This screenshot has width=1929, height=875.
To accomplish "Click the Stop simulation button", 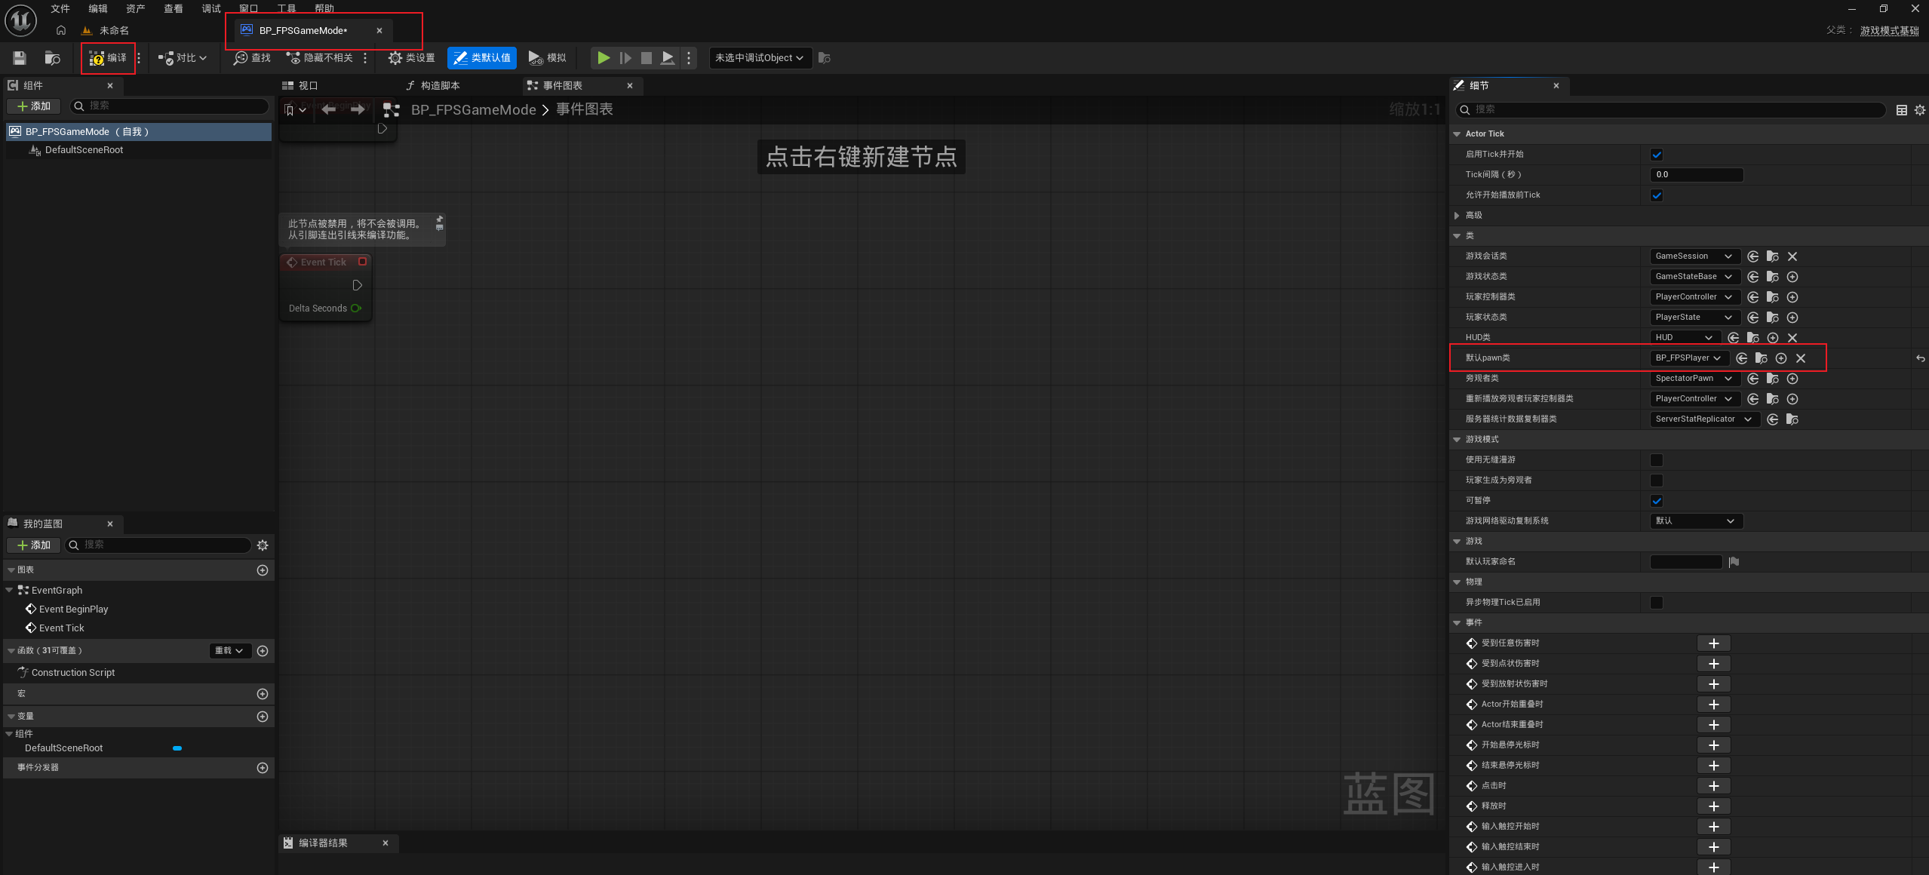I will [647, 58].
